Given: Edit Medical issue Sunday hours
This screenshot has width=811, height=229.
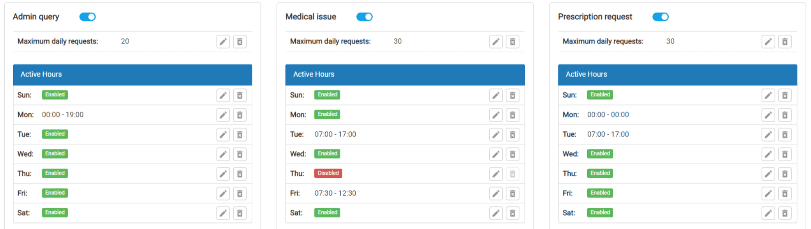Looking at the screenshot, I should [496, 95].
